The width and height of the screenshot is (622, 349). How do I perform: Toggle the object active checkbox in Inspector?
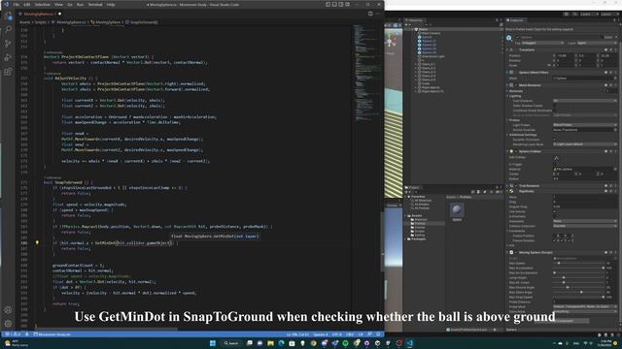tap(517, 37)
